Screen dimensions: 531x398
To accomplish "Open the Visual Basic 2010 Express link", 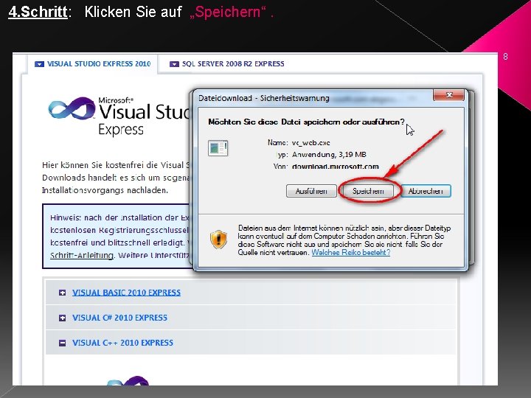I will (x=126, y=293).
